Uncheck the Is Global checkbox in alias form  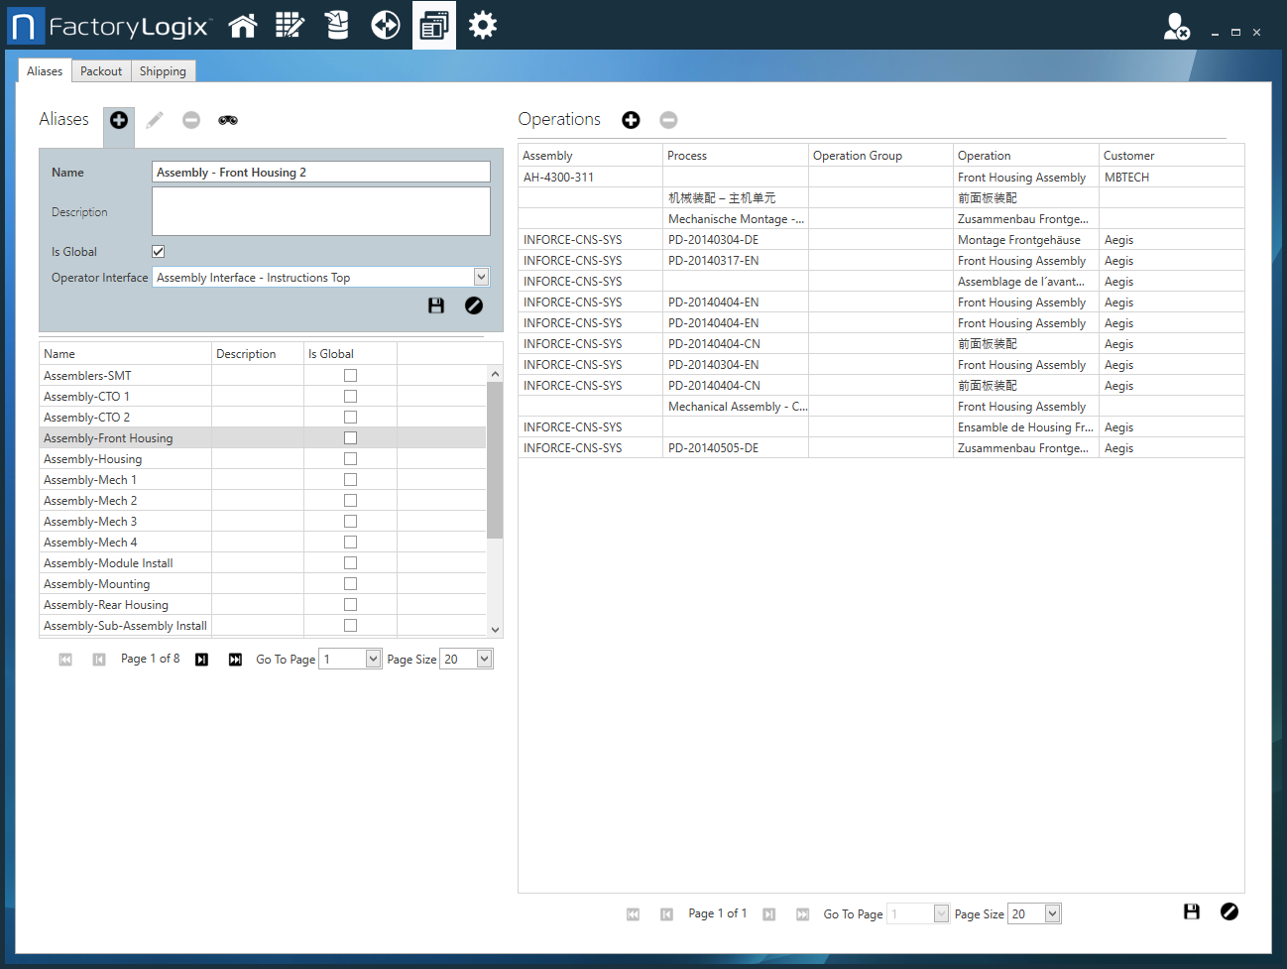[159, 252]
